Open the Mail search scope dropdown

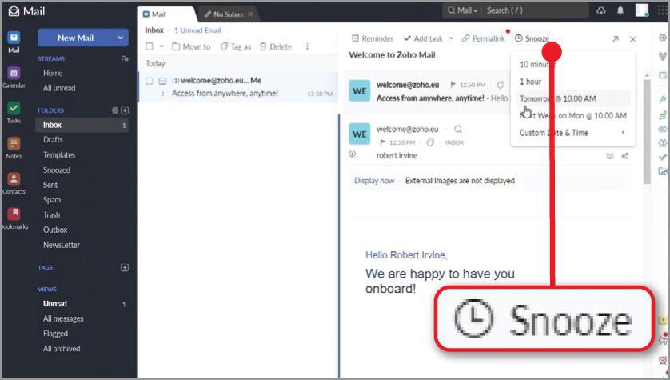tap(462, 10)
